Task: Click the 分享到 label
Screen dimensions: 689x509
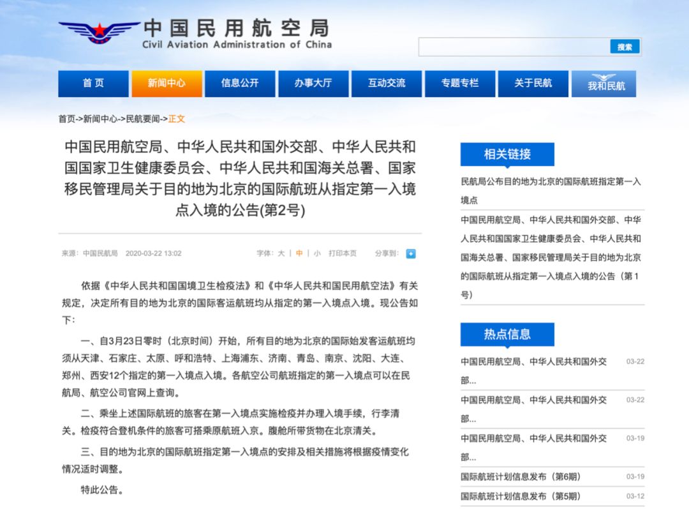Action: point(386,254)
